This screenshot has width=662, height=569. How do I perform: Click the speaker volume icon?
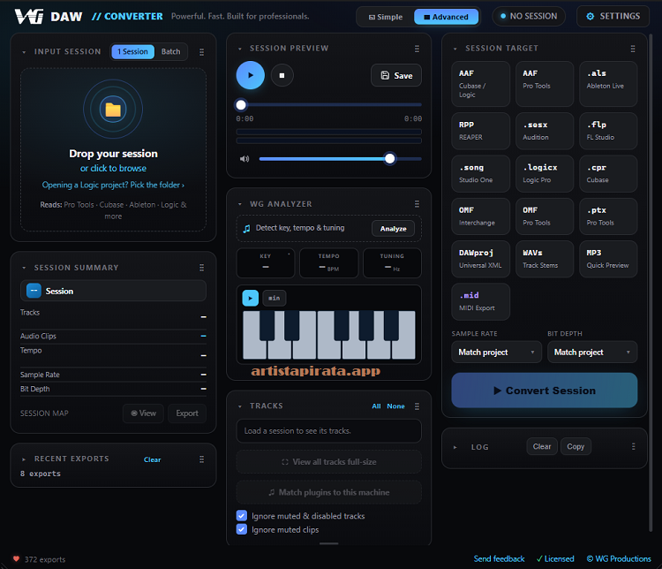click(244, 159)
